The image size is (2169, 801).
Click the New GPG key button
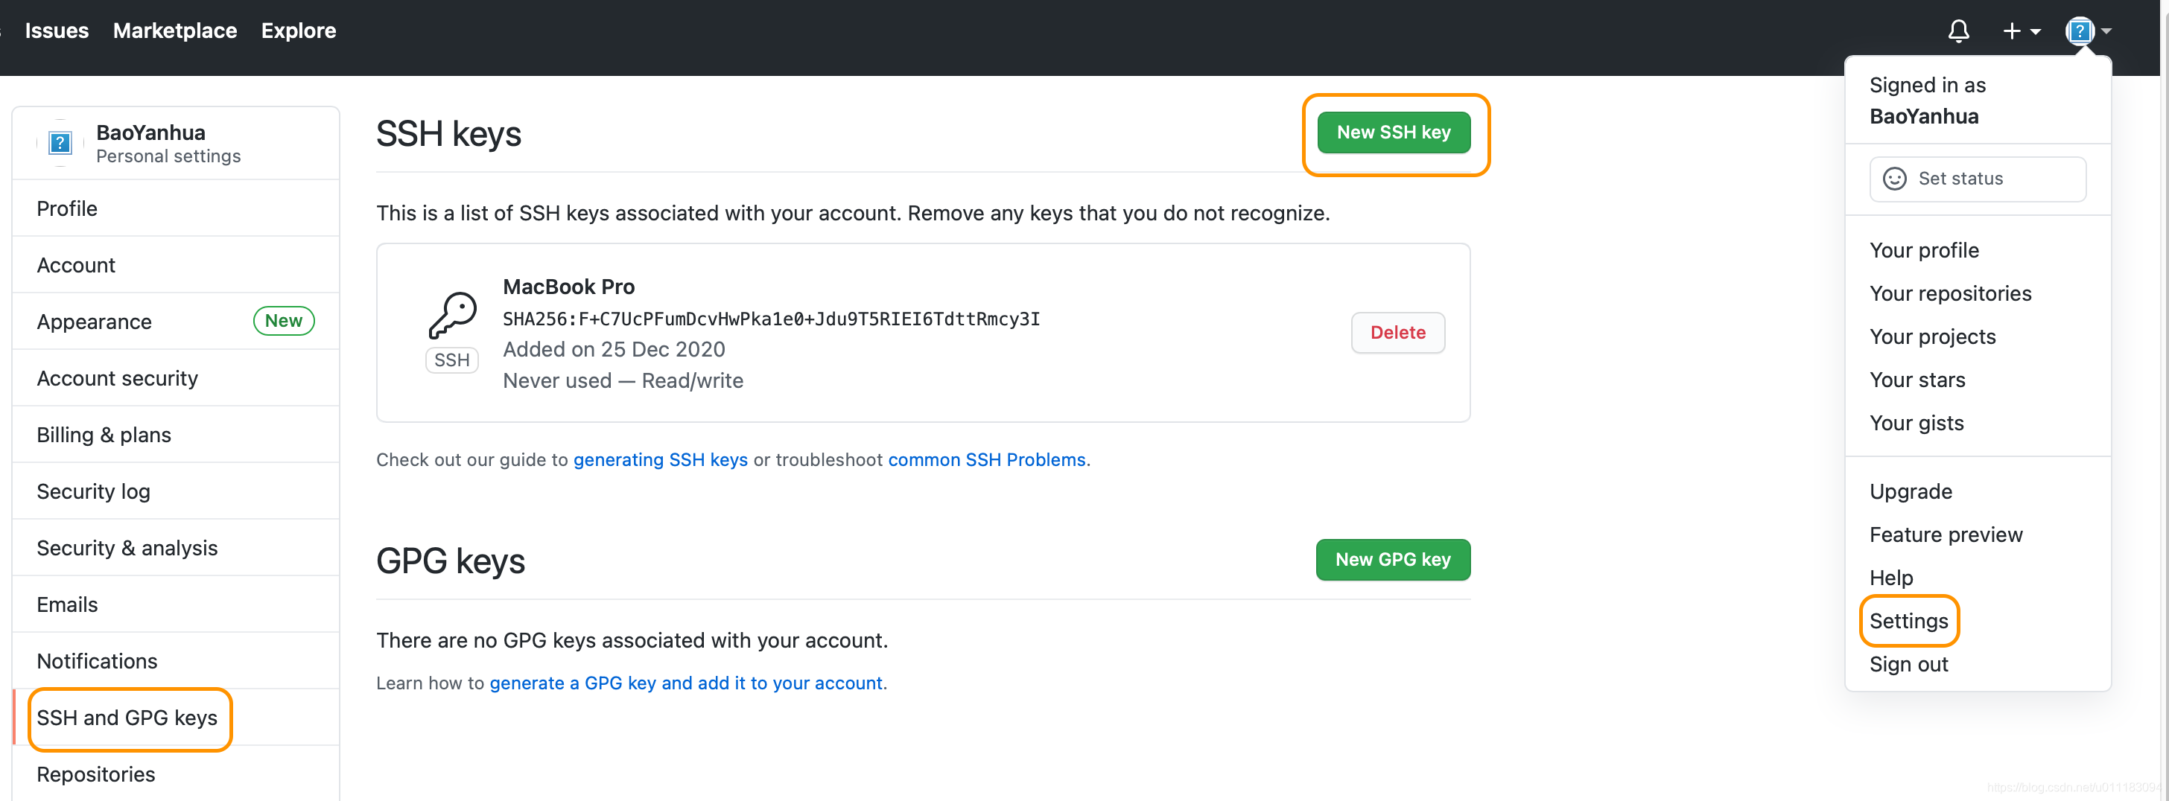click(x=1393, y=560)
